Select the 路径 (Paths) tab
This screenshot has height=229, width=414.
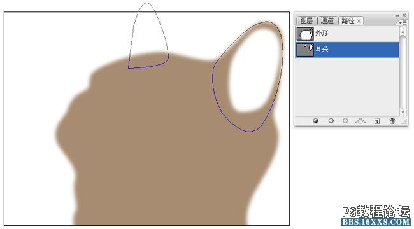[x=348, y=20]
